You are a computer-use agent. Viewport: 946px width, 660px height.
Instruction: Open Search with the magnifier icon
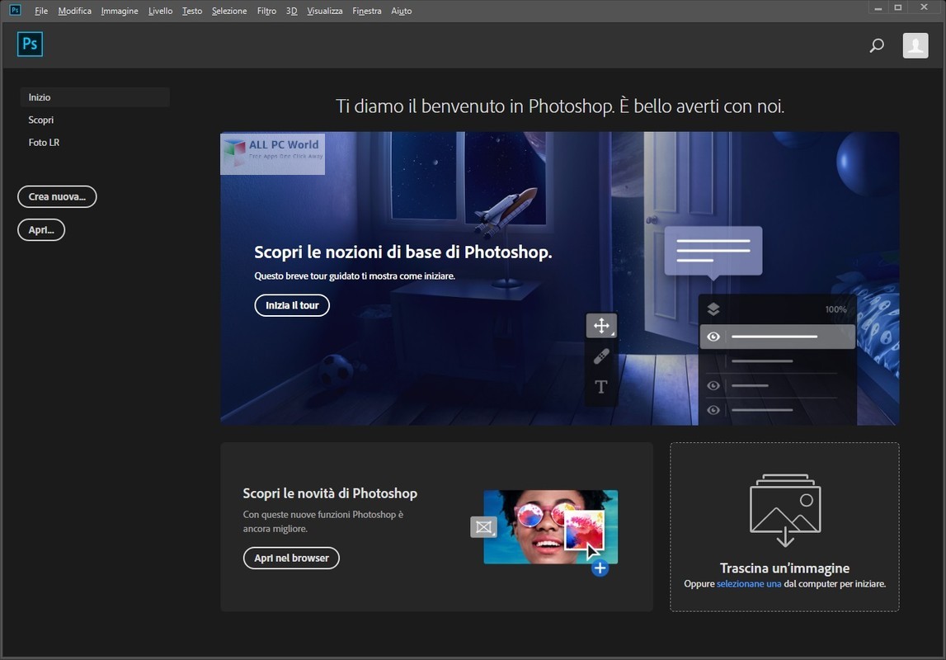click(876, 45)
